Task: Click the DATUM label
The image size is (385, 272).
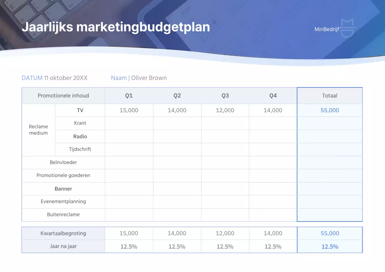Action: [x=32, y=78]
